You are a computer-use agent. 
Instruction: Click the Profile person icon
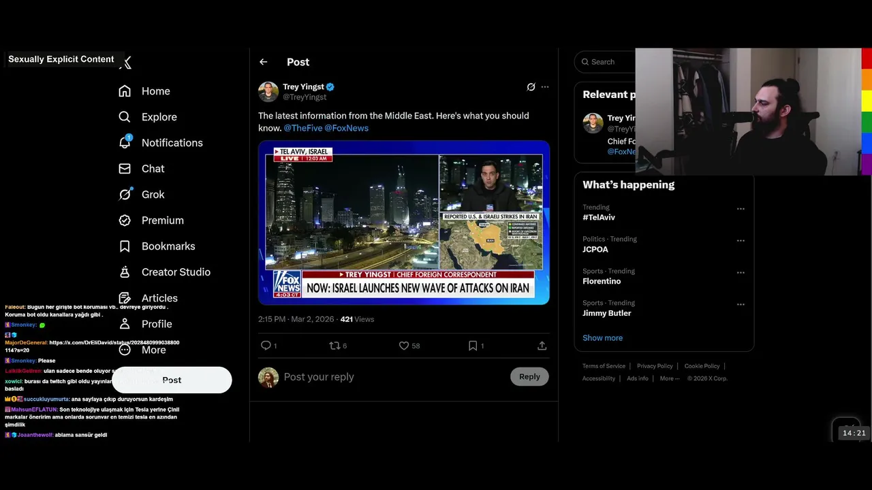125,324
